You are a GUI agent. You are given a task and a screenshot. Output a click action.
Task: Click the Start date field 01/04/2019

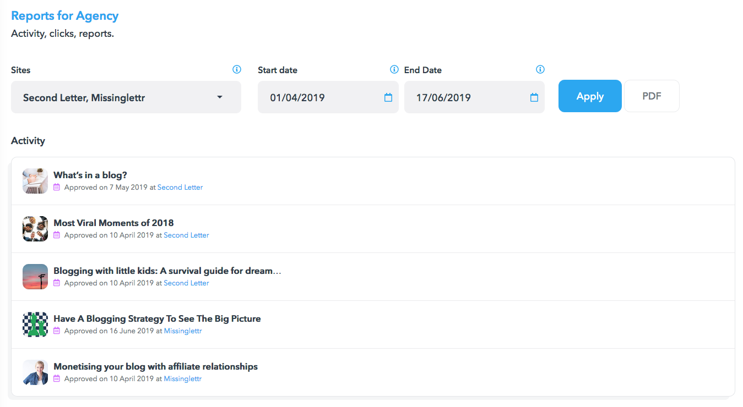[328, 97]
